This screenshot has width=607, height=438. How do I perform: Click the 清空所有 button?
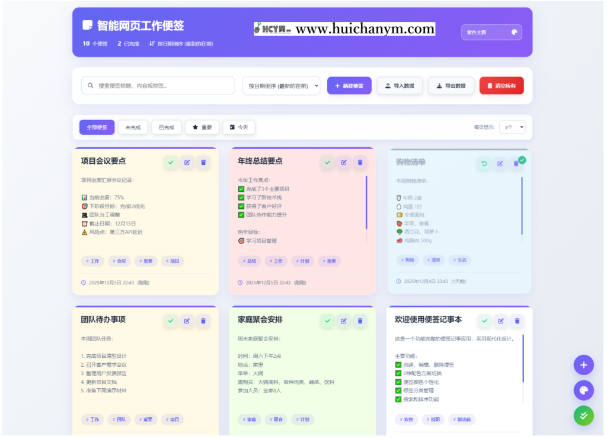tap(501, 85)
